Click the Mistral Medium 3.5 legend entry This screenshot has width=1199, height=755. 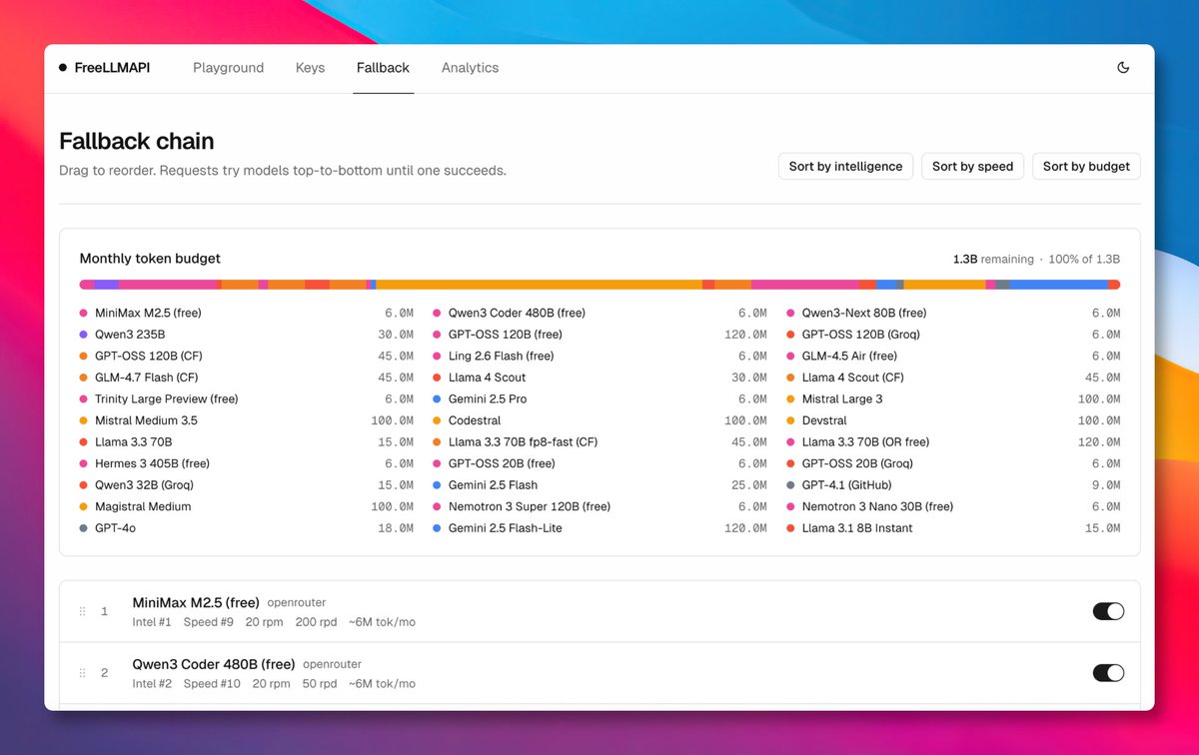tap(146, 420)
